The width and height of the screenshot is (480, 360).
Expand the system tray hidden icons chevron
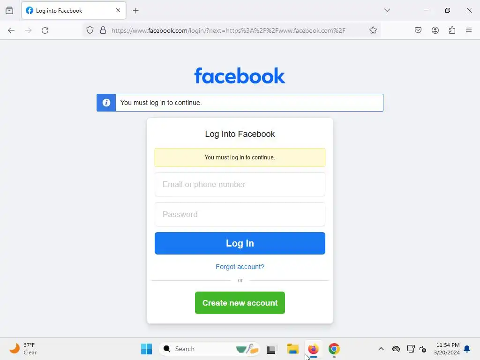381,349
